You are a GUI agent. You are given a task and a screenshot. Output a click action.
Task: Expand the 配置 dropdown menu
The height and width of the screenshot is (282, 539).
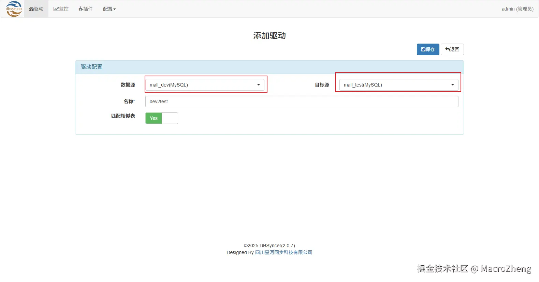110,9
